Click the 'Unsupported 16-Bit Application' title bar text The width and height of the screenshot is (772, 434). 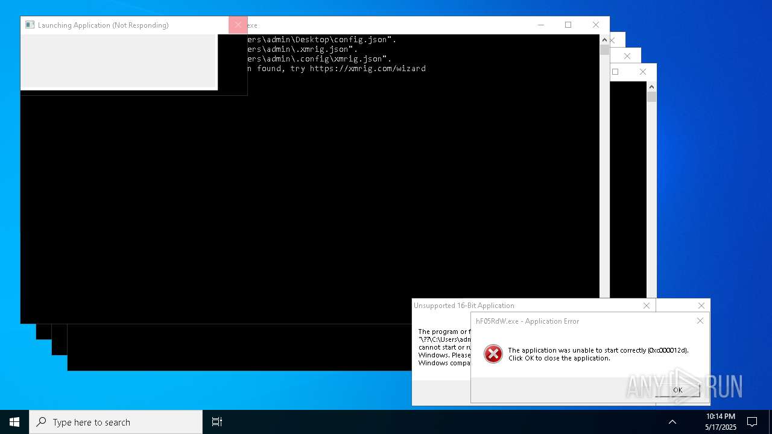(464, 306)
